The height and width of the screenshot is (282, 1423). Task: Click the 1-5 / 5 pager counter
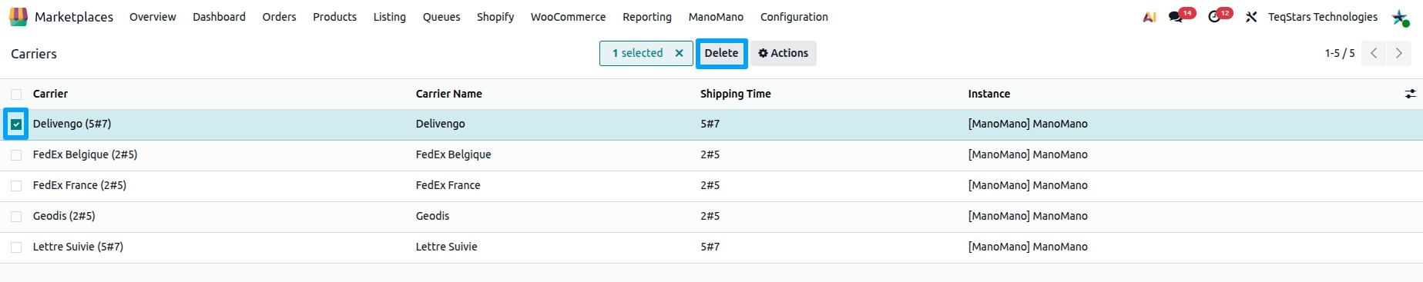coord(1340,53)
